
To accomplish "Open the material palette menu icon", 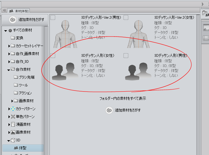I will [x=5, y=10].
